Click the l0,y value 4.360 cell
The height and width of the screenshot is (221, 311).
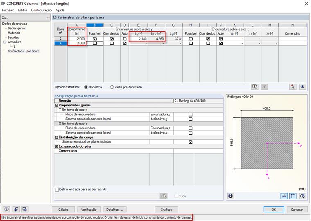pyautogui.click(x=156, y=39)
